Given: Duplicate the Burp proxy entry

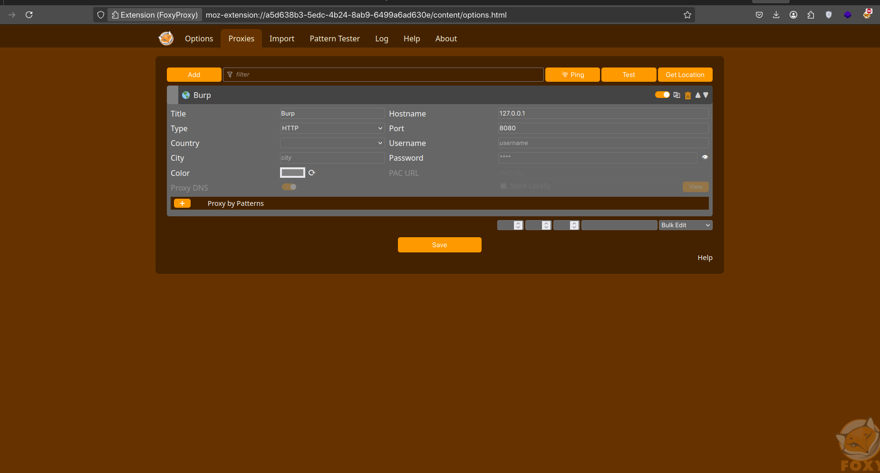Looking at the screenshot, I should tap(677, 95).
